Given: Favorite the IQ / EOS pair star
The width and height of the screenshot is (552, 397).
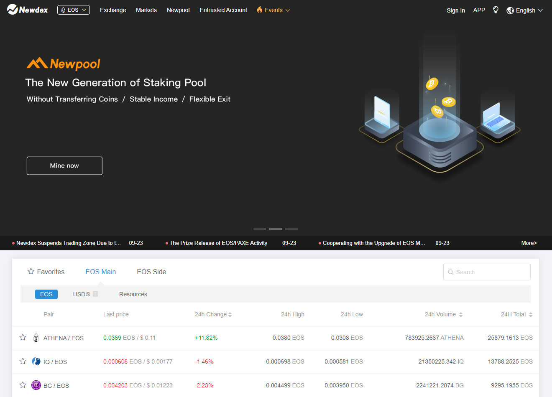Looking at the screenshot, I should click(x=23, y=361).
